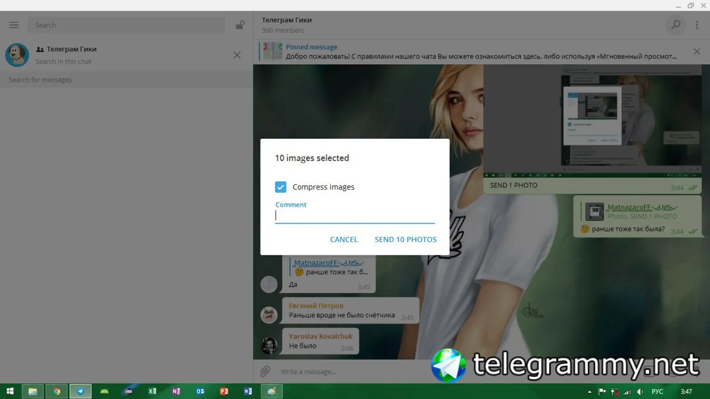
Task: Click the 390 members label
Action: pyautogui.click(x=283, y=31)
